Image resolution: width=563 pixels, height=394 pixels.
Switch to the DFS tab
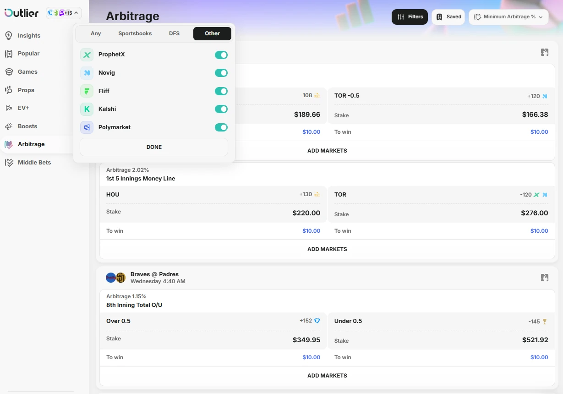pyautogui.click(x=174, y=33)
